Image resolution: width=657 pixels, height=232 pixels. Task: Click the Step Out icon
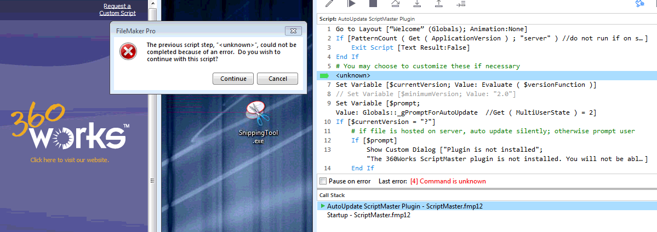[438, 3]
